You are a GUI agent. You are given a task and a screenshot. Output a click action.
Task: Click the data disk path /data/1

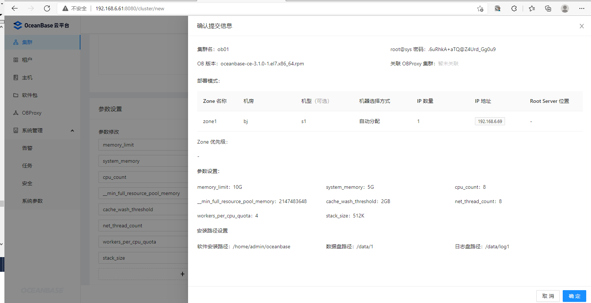click(x=365, y=246)
